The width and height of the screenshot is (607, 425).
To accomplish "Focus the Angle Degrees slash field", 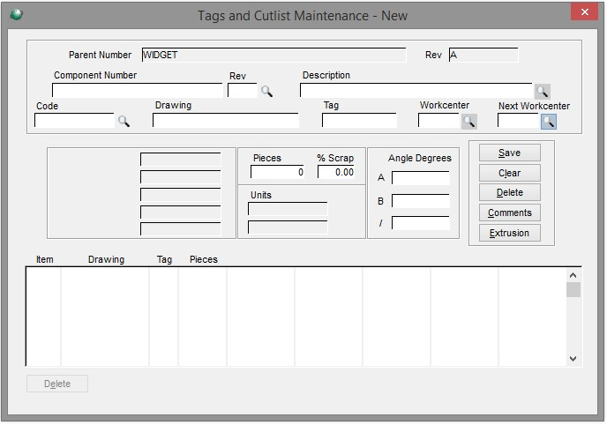I will pyautogui.click(x=421, y=223).
